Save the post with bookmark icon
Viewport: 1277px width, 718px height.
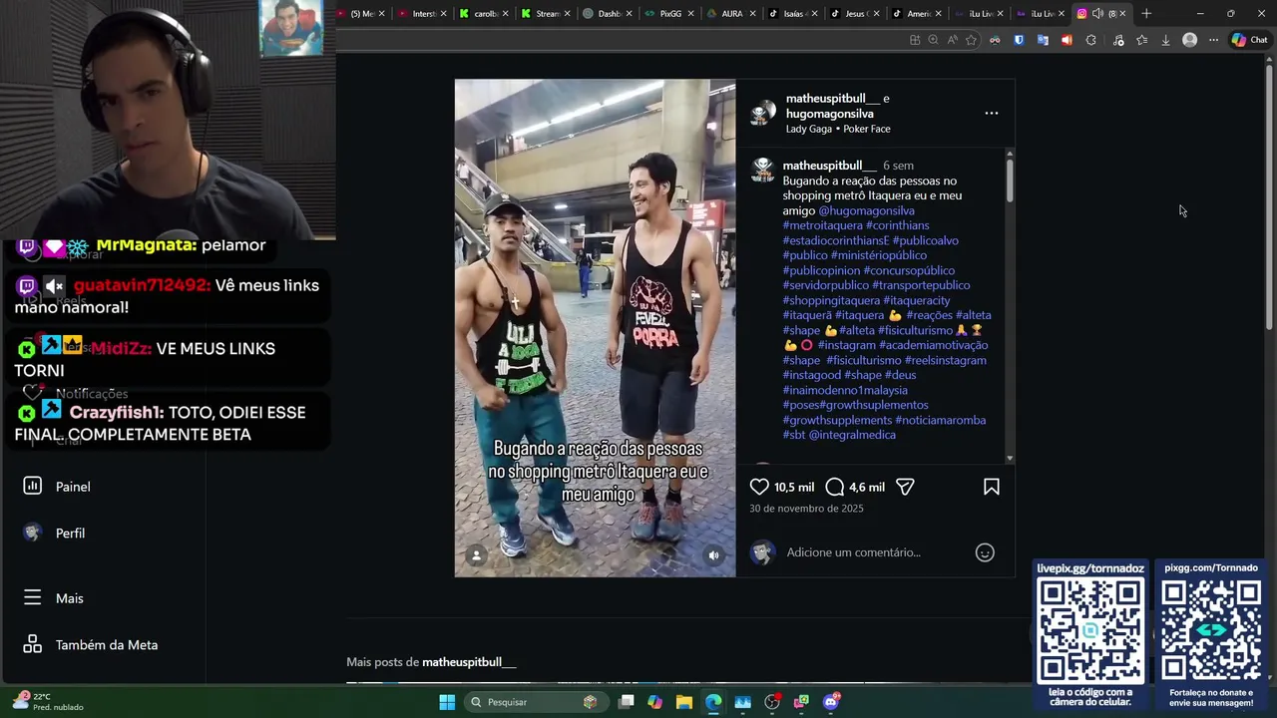point(992,487)
